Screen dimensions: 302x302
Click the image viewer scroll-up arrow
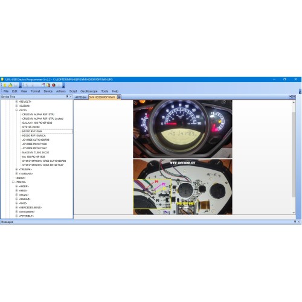tap(294, 103)
